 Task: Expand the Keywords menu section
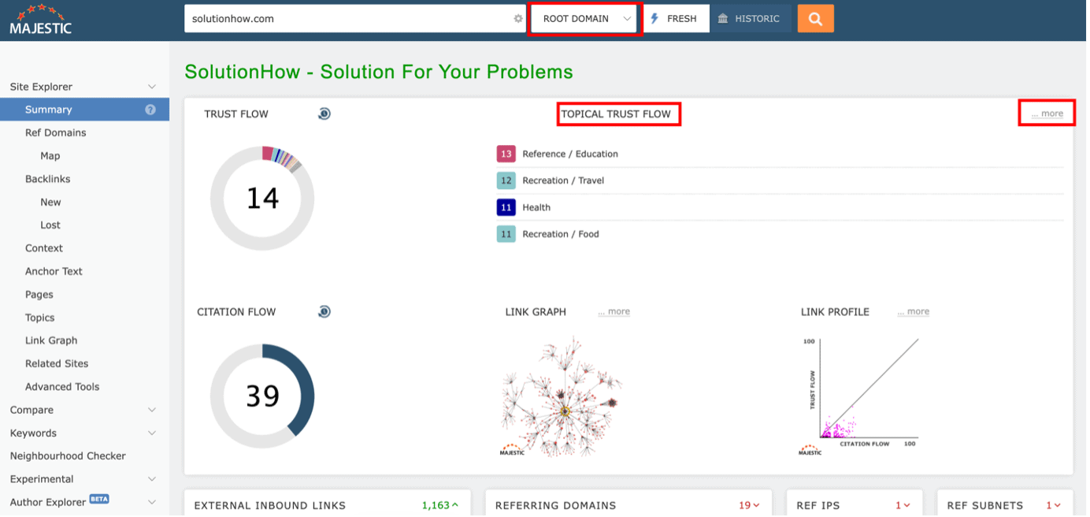click(152, 433)
